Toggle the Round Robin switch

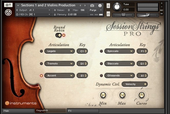tap(58, 35)
